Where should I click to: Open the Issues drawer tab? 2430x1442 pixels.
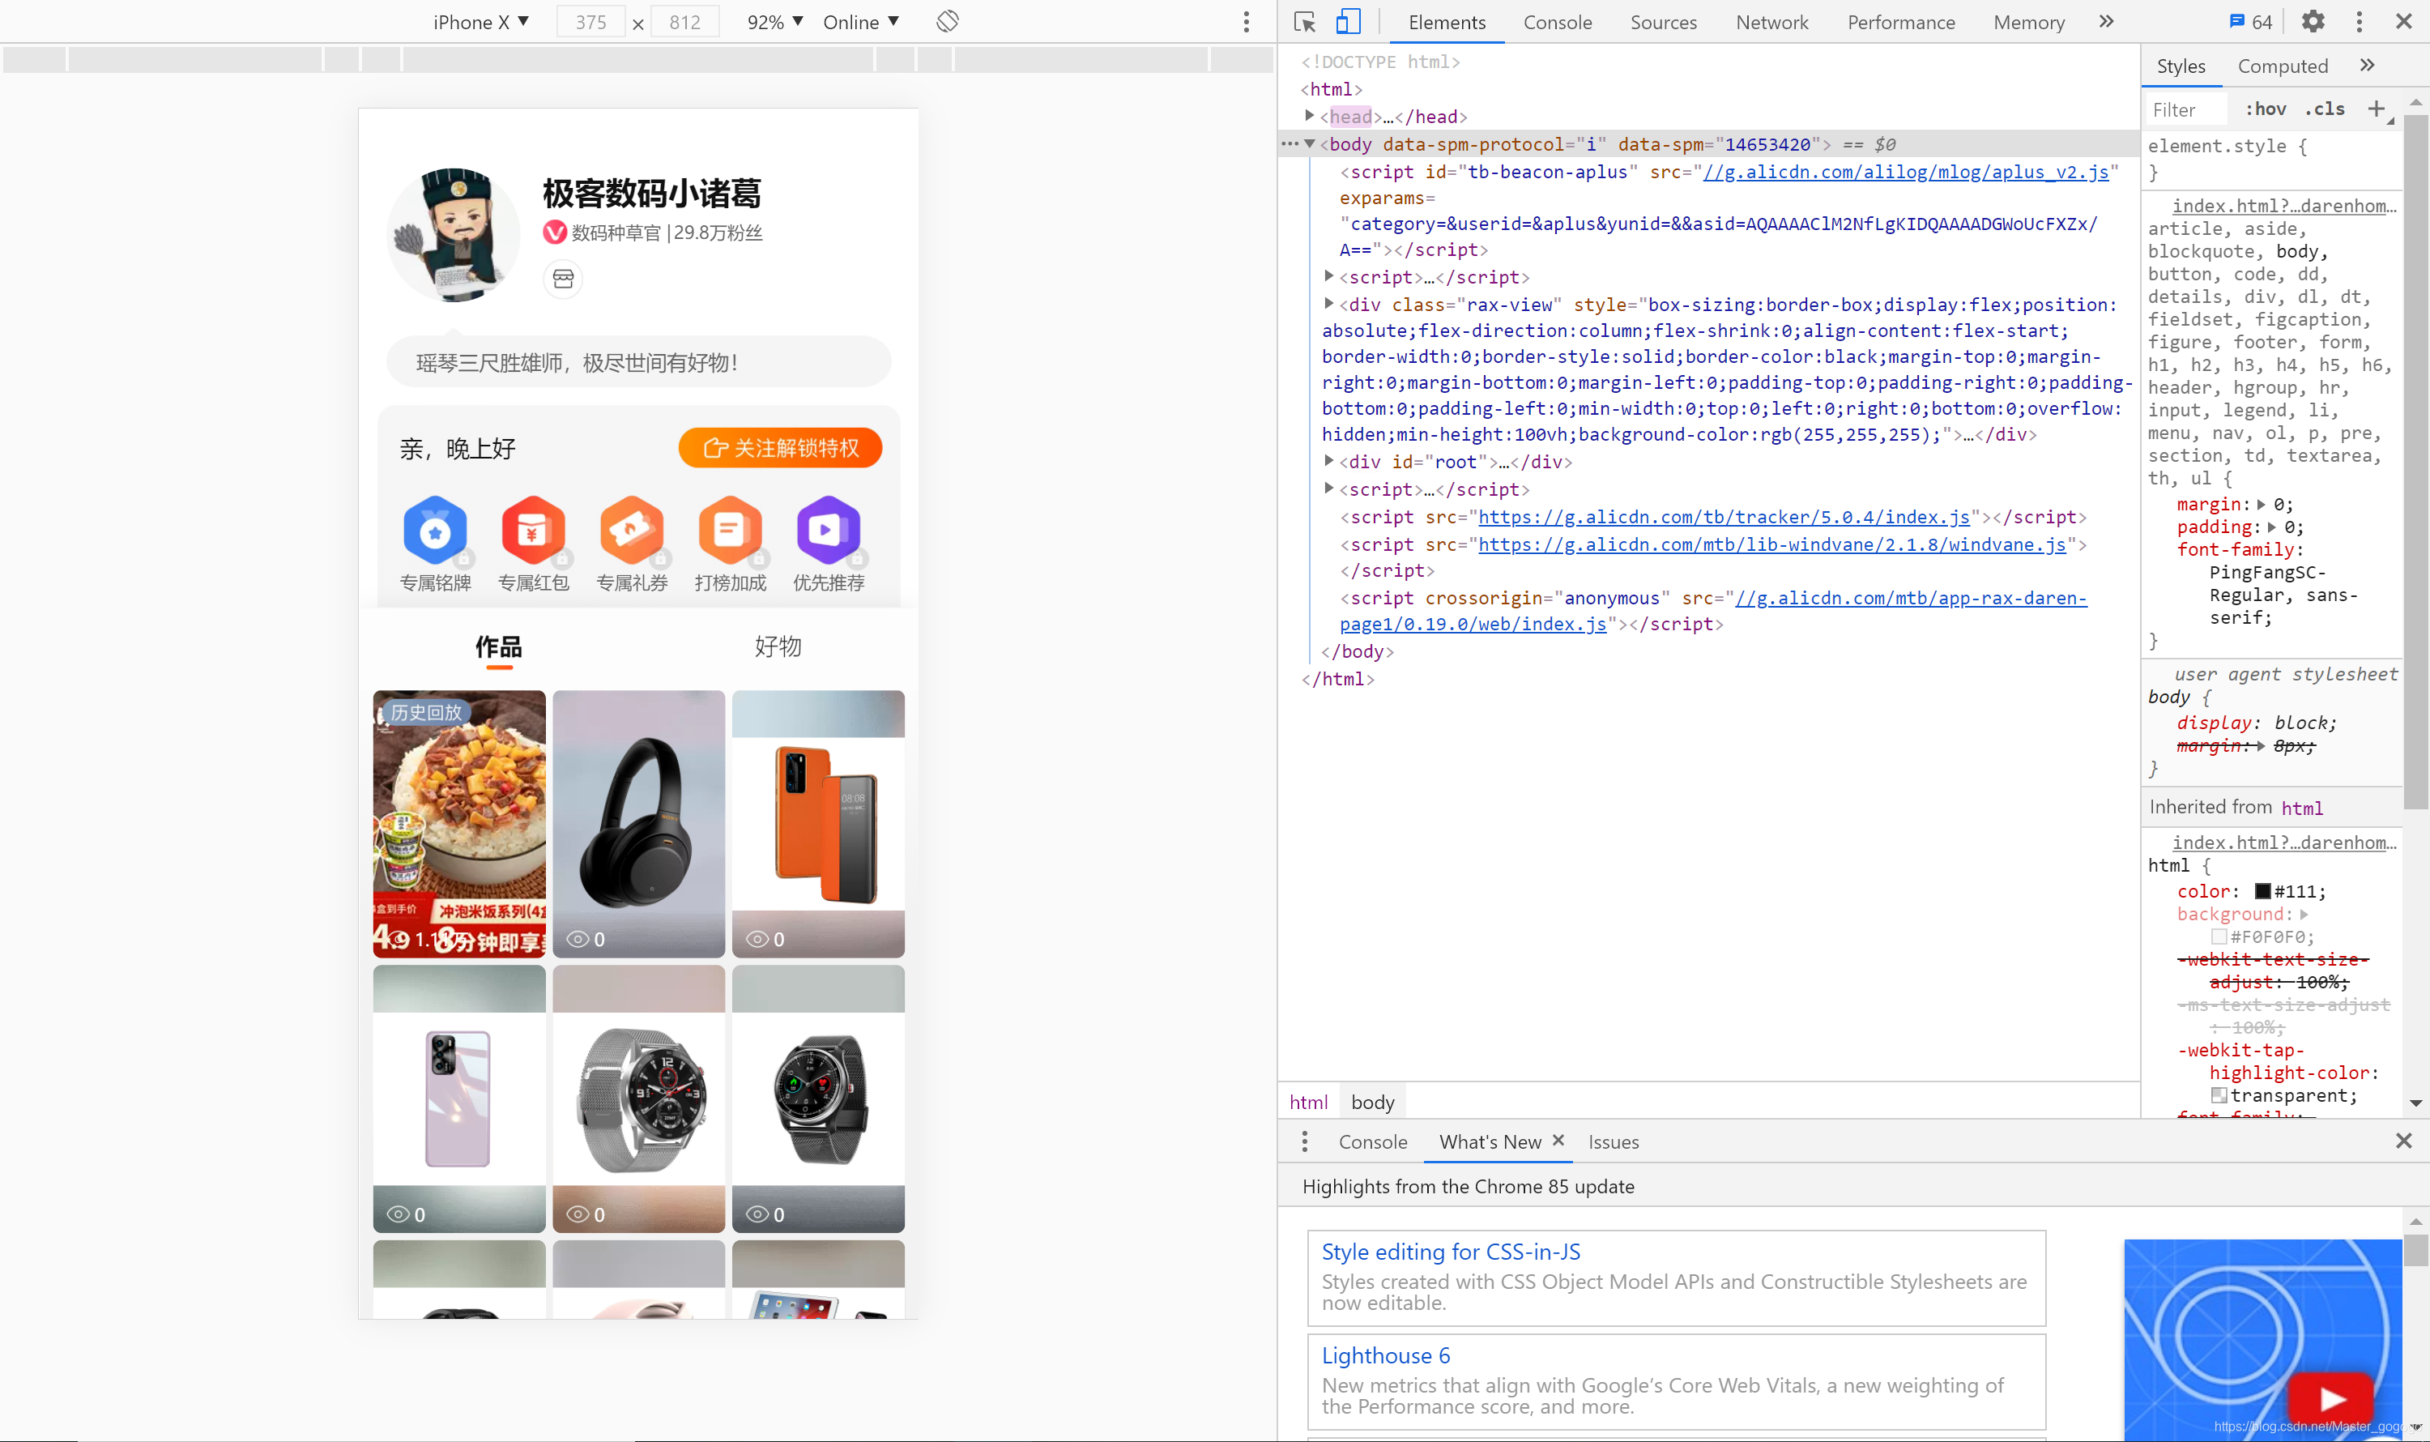pyautogui.click(x=1613, y=1141)
